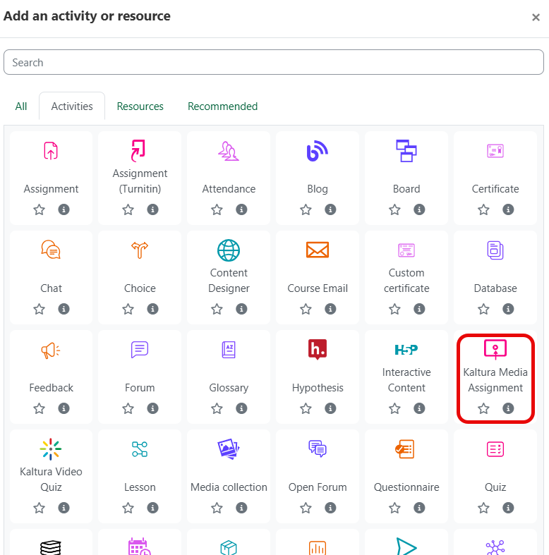Choose the Content Designer globe icon
549x555 pixels.
click(229, 250)
